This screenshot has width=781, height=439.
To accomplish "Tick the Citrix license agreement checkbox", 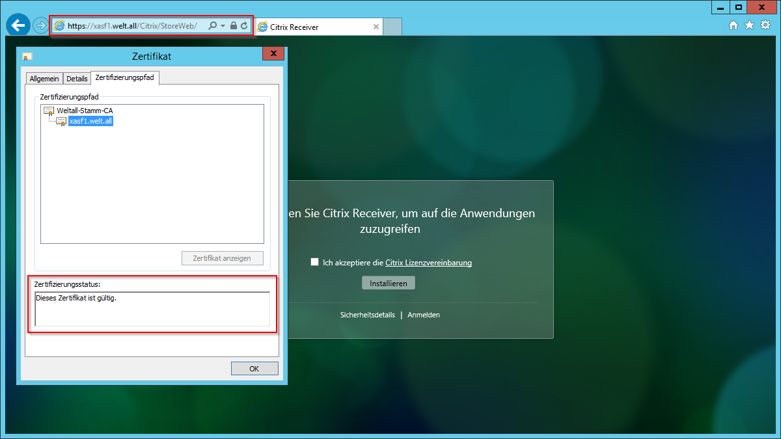I will click(315, 262).
